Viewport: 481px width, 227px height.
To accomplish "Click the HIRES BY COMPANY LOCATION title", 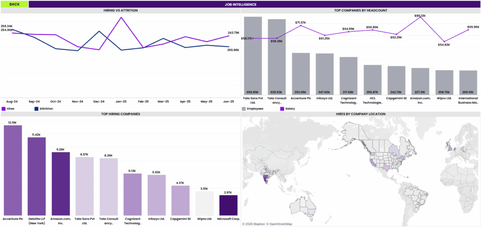I will point(360,114).
